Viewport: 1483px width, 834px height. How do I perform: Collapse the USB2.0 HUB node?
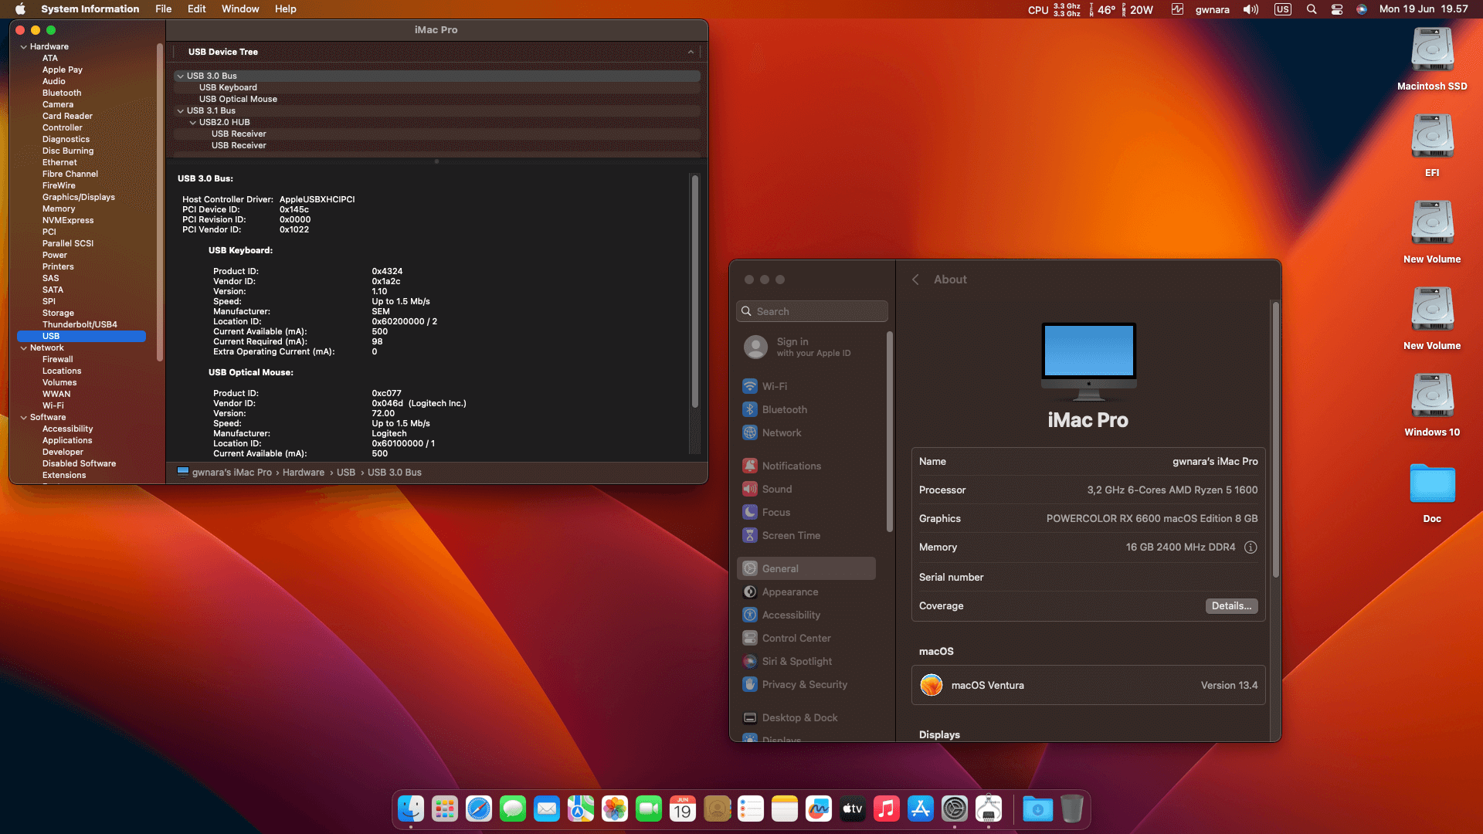click(x=193, y=122)
